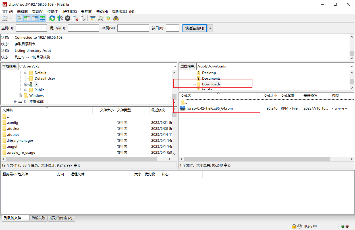Click the remote file list horizontal scrollbar

[x=256, y=159]
